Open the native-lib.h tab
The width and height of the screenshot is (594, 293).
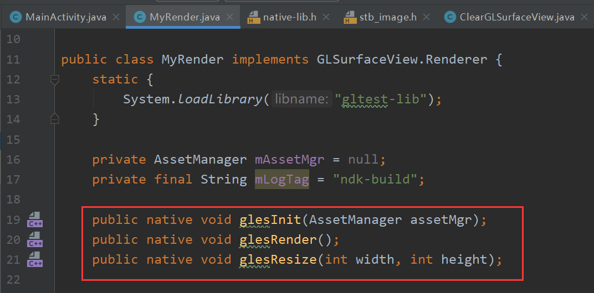tap(289, 17)
